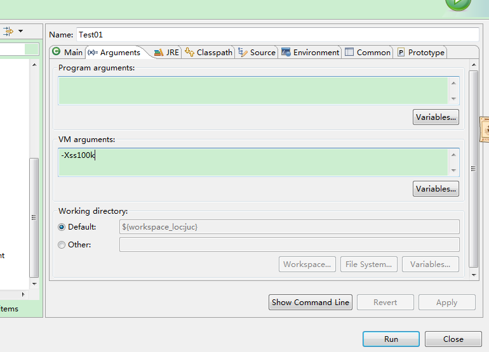This screenshot has width=489, height=352.
Task: Open Variables for VM arguments
Action: point(436,189)
